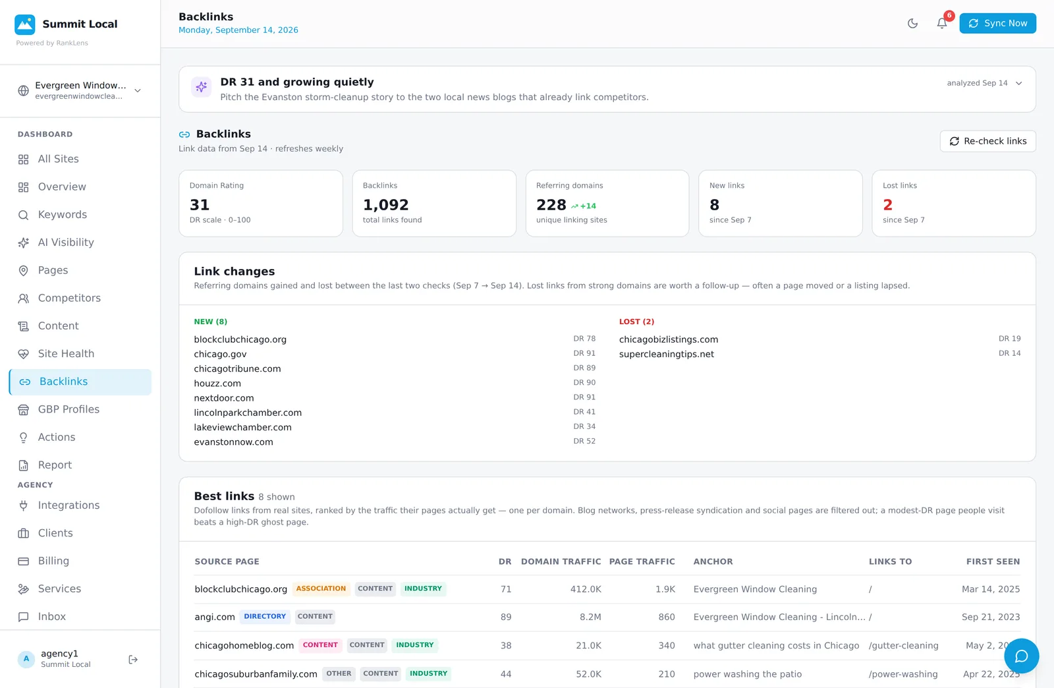This screenshot has height=688, width=1054.
Task: Click the Summit Local logo icon
Action: [25, 24]
